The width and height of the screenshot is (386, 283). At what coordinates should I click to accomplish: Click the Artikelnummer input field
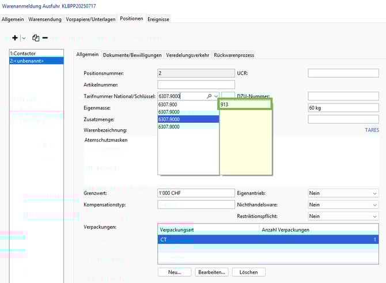point(196,85)
